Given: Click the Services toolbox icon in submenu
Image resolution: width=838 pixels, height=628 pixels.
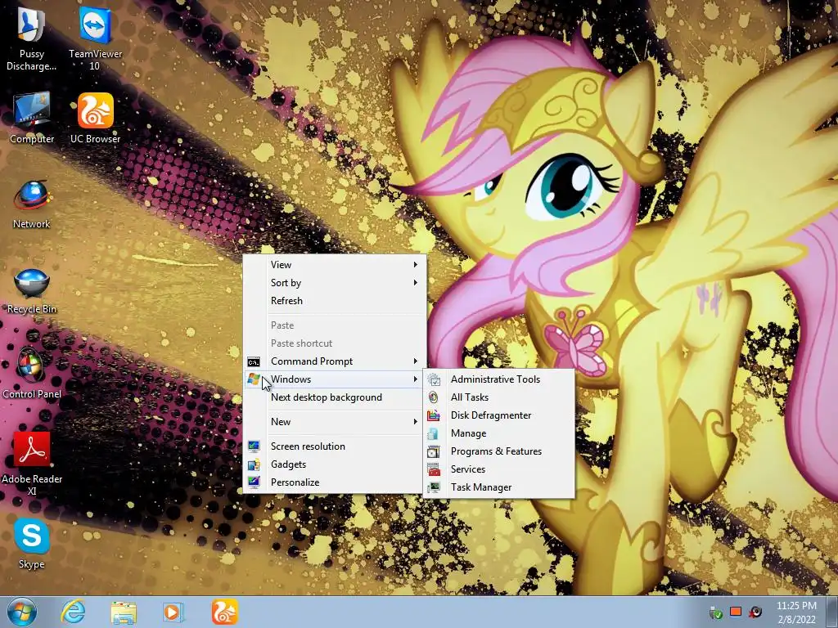Looking at the screenshot, I should [434, 469].
